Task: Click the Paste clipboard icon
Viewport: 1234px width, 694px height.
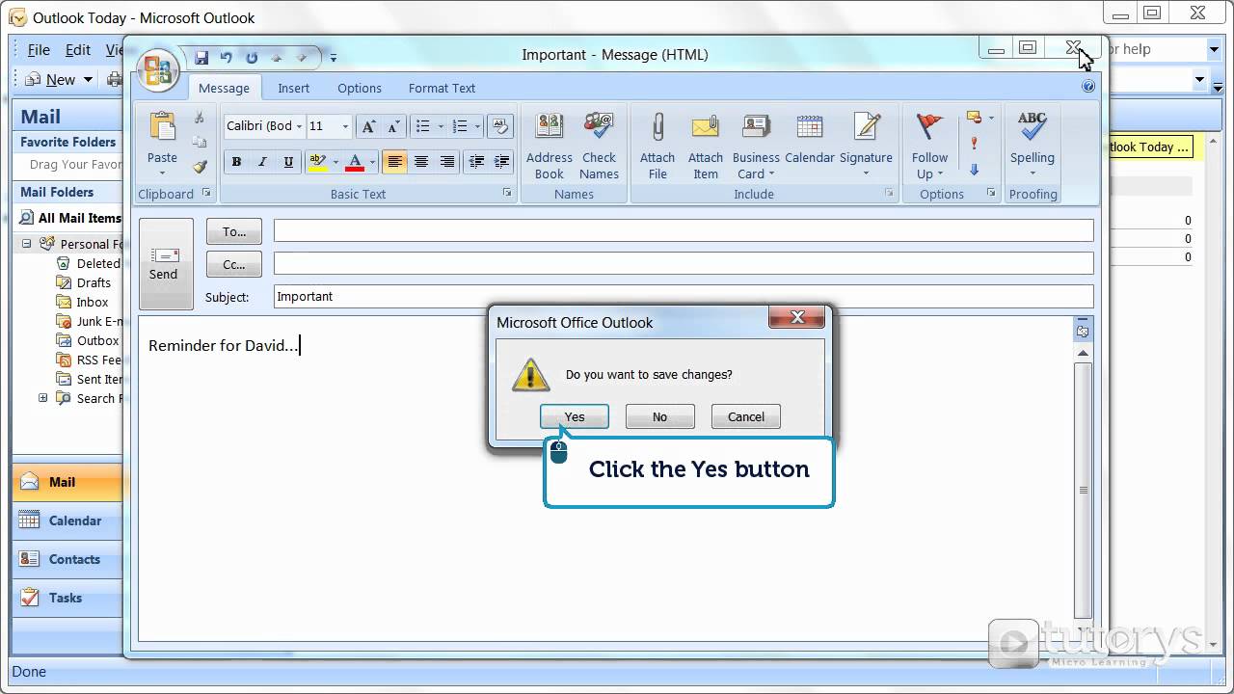Action: 162,128
